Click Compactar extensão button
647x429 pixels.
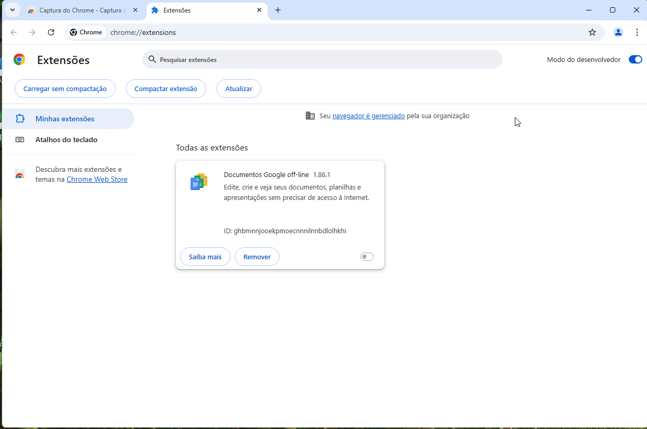point(166,89)
